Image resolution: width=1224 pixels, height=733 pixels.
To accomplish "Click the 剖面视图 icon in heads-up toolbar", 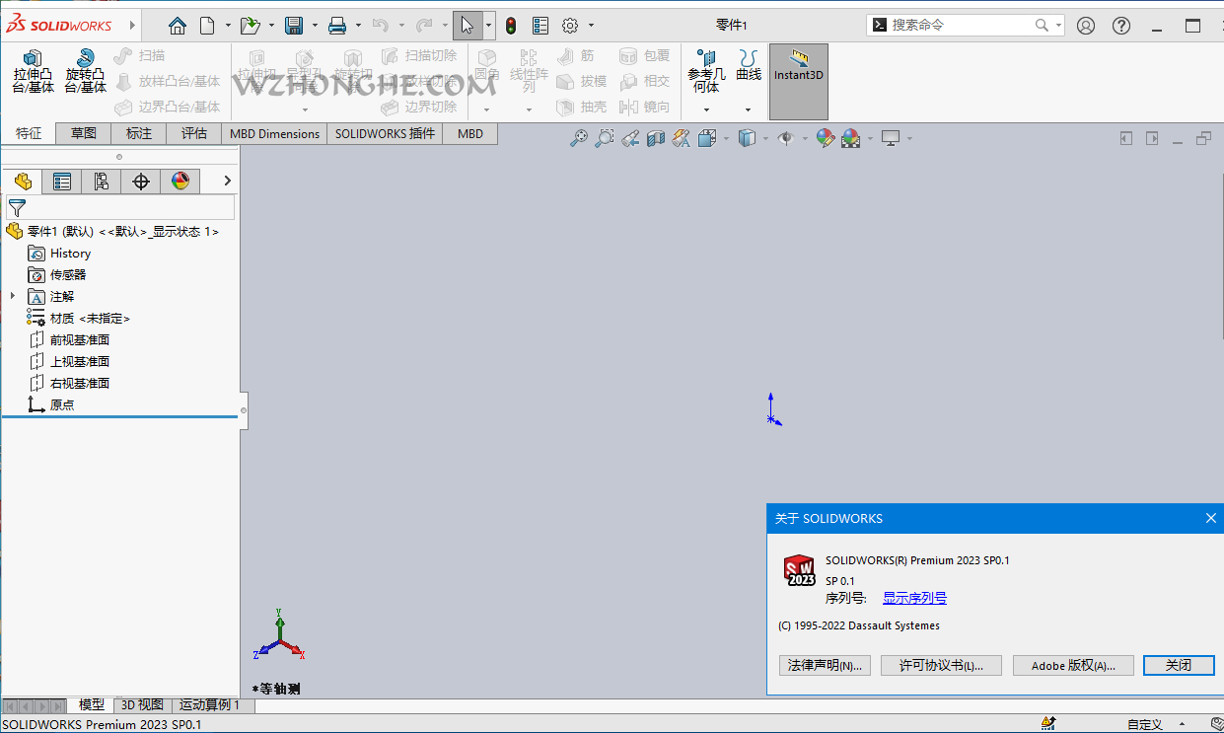I will (x=654, y=138).
